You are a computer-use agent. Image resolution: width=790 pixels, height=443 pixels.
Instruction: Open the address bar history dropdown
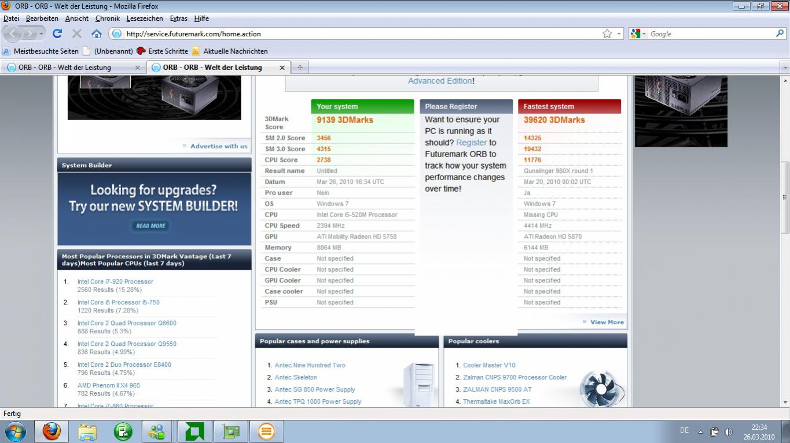click(619, 33)
